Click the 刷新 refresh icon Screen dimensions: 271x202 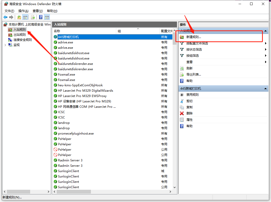point(182,68)
